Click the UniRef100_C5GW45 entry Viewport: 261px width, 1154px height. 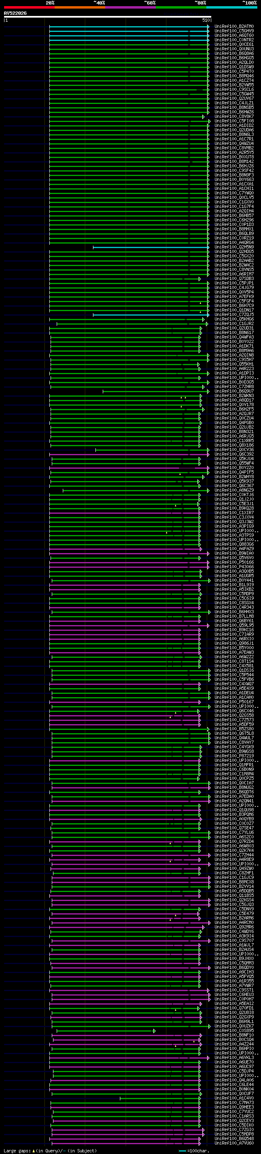point(234,94)
